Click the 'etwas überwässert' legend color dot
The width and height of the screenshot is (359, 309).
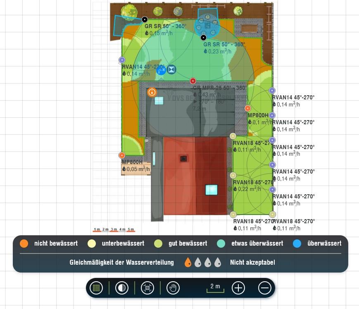pos(221,244)
